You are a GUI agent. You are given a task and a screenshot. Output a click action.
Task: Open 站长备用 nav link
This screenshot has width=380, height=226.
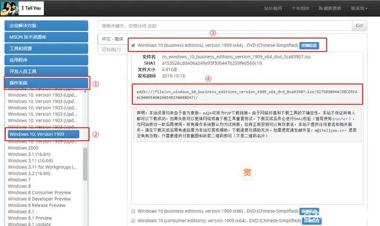coord(273,8)
